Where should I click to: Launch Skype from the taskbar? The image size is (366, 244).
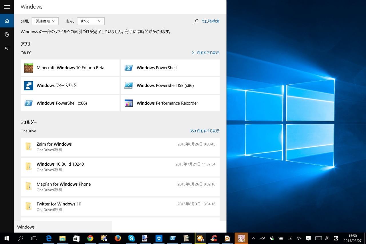click(131, 238)
